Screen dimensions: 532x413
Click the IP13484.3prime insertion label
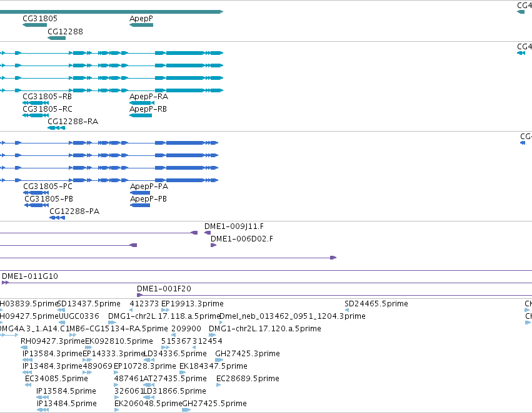click(53, 366)
